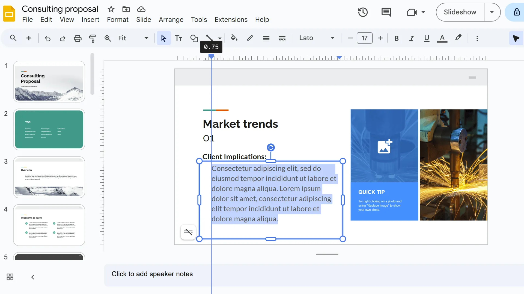Set the border weight
524x294 pixels.
tap(266, 38)
